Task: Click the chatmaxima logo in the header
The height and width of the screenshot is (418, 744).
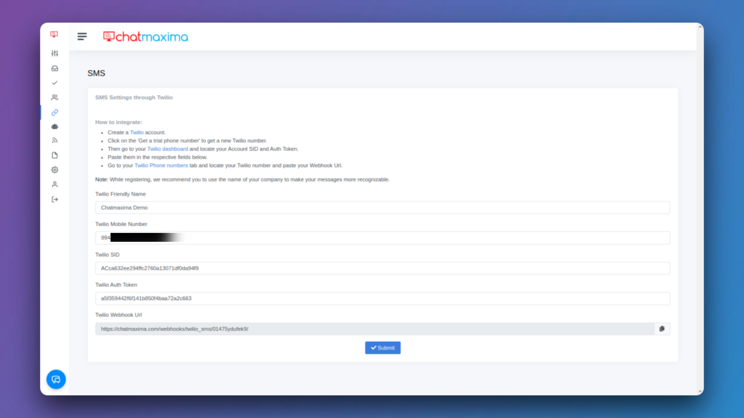Action: coord(145,37)
